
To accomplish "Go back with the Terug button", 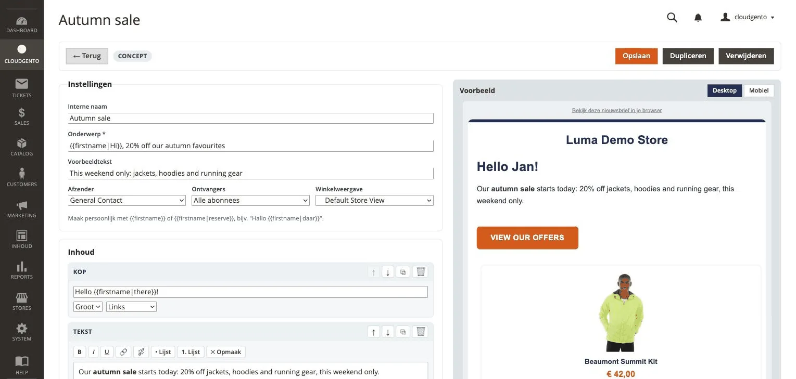I will (87, 56).
